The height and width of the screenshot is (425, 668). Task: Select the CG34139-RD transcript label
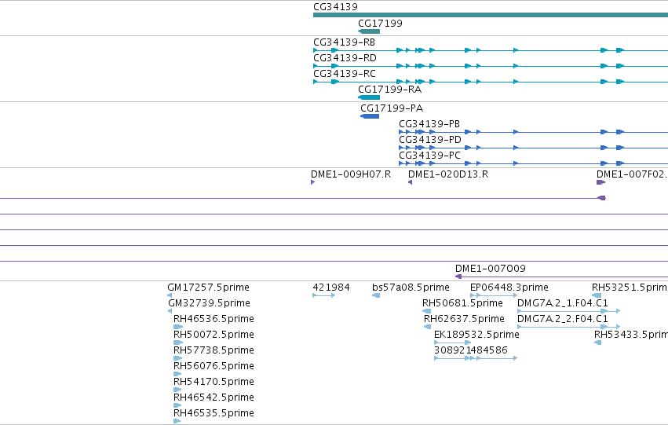(x=345, y=58)
